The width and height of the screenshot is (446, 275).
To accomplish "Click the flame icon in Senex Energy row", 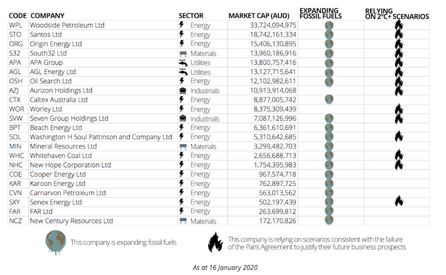I will pyautogui.click(x=399, y=202).
